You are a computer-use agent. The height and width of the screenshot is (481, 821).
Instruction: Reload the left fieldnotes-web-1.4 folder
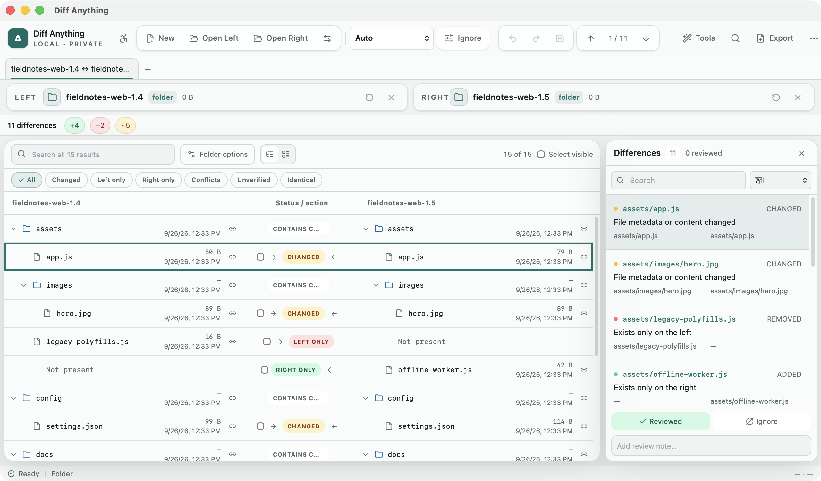point(369,97)
